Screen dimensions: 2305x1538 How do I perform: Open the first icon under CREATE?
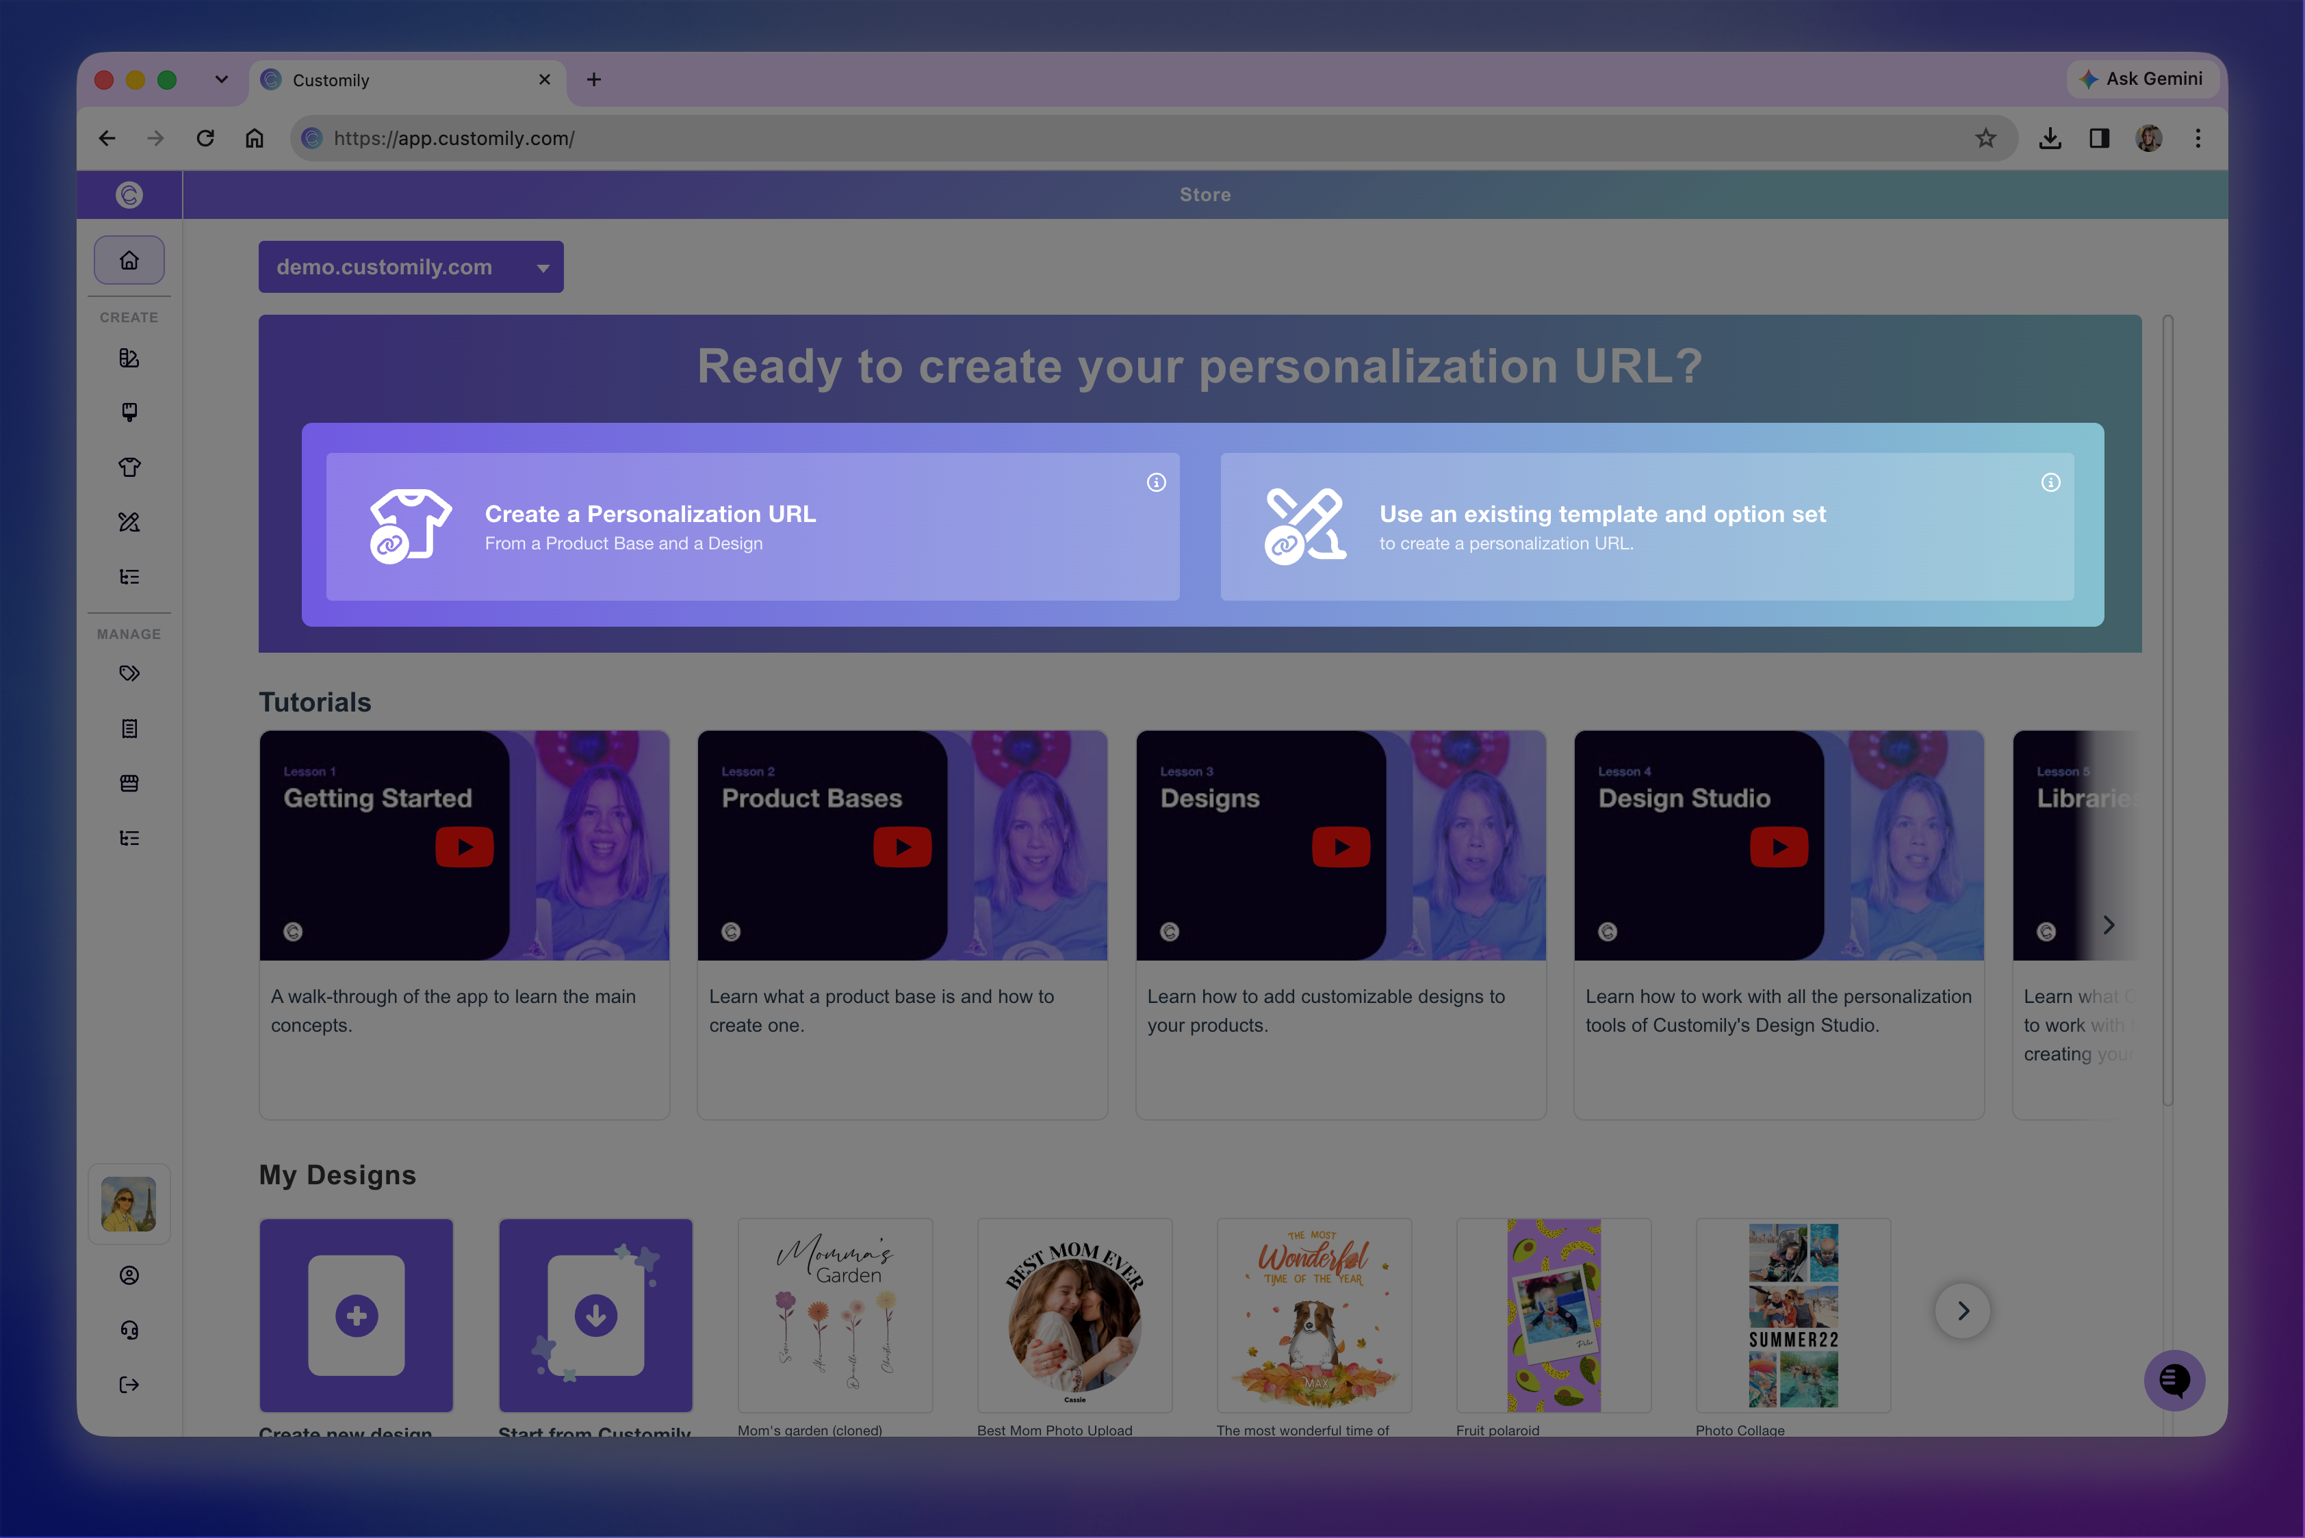coord(129,358)
